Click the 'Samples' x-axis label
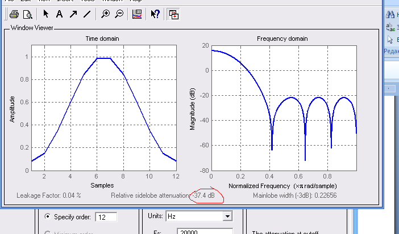 coord(102,185)
